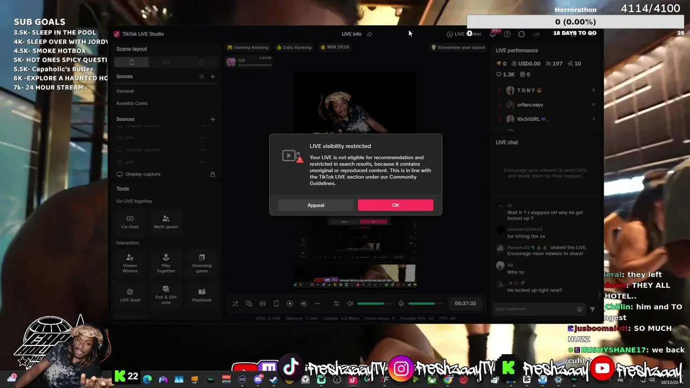This screenshot has height=388, width=690.
Task: Select the General scene
Action: pos(165,91)
